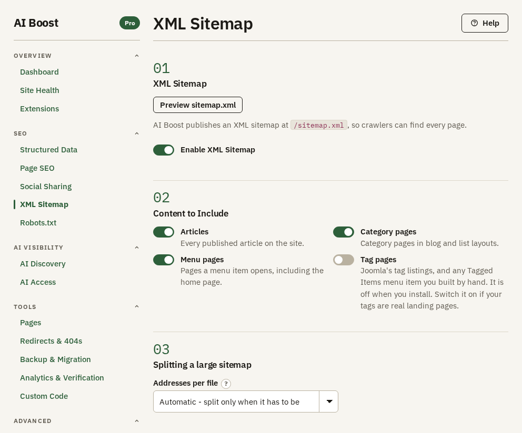This screenshot has width=522, height=433.
Task: Toggle Enable XML Sitemap switch
Action: pos(164,150)
